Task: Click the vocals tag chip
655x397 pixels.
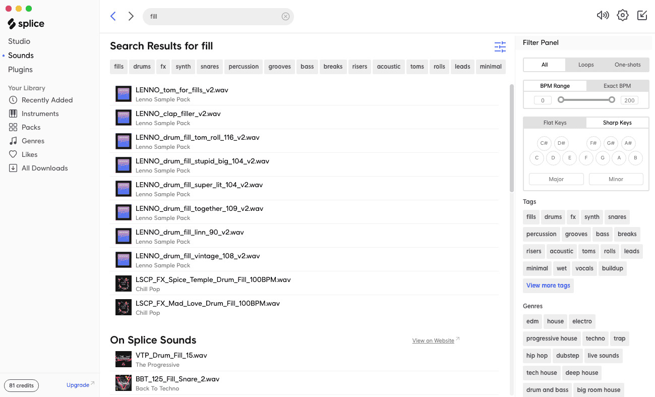Action: click(x=584, y=268)
